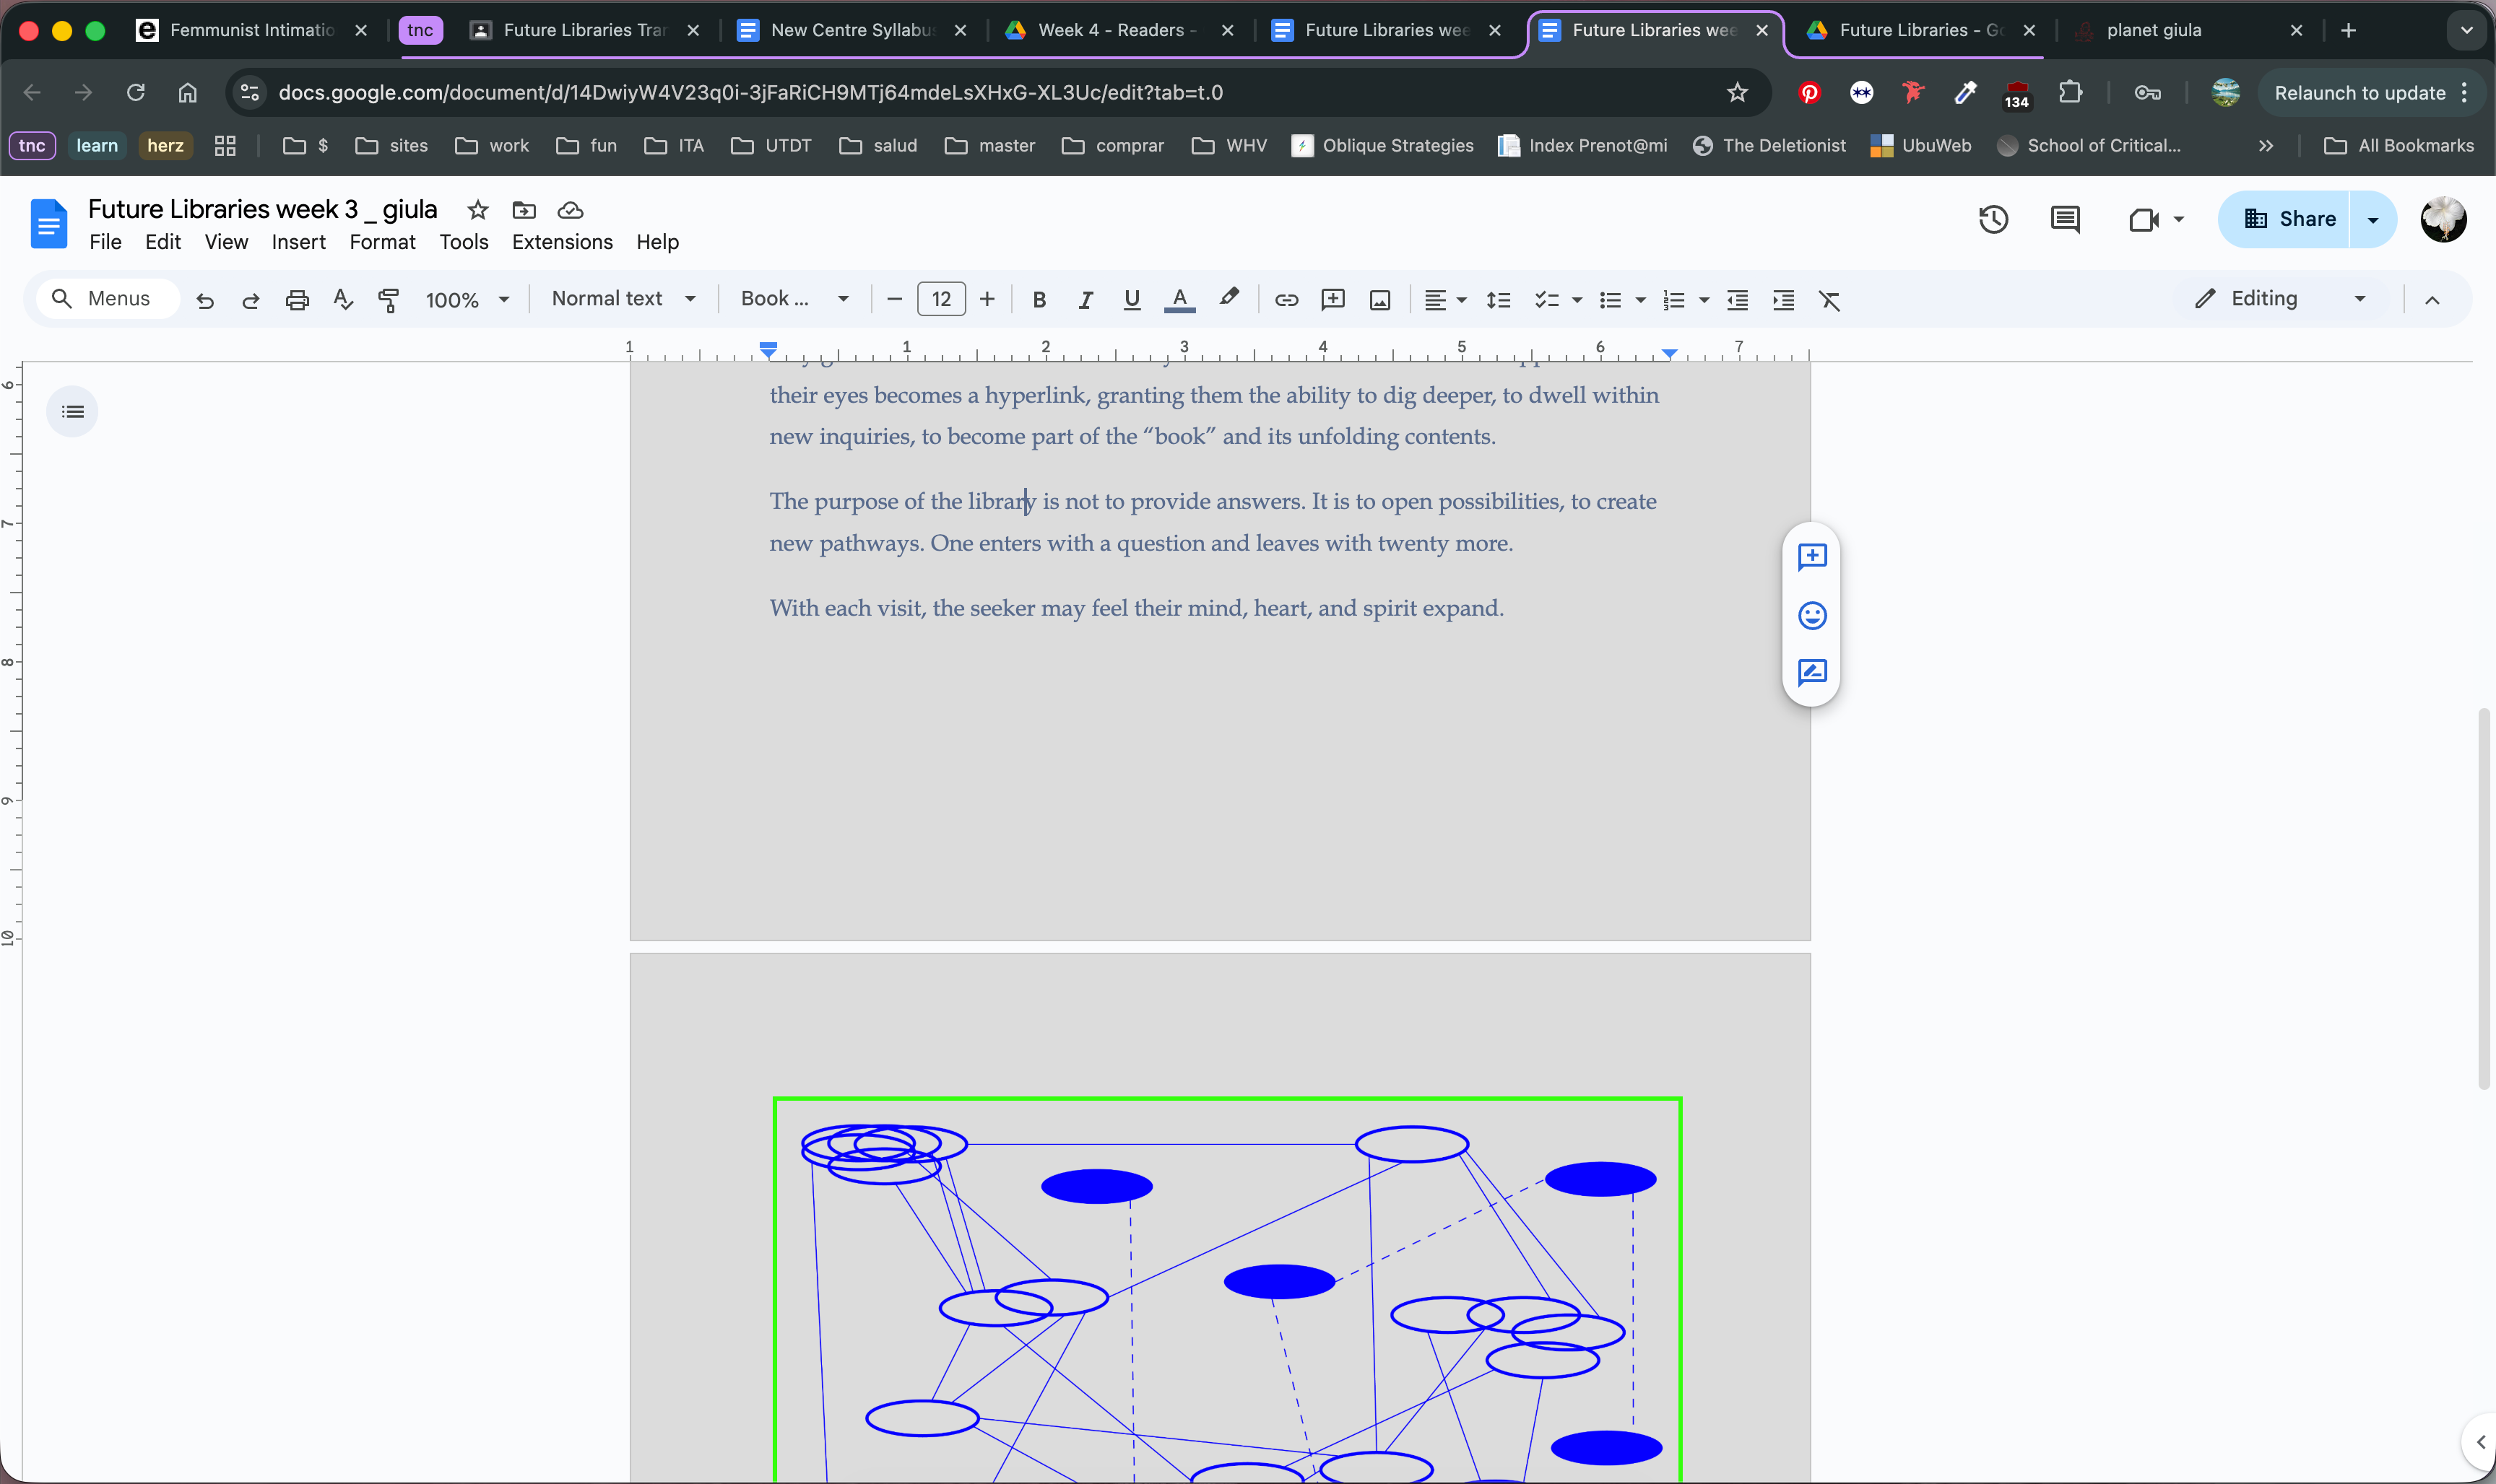Click Relaunch to update button

tap(2359, 93)
